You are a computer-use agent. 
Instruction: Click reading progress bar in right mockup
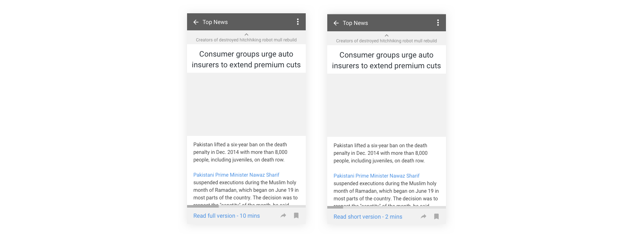[x=386, y=207]
